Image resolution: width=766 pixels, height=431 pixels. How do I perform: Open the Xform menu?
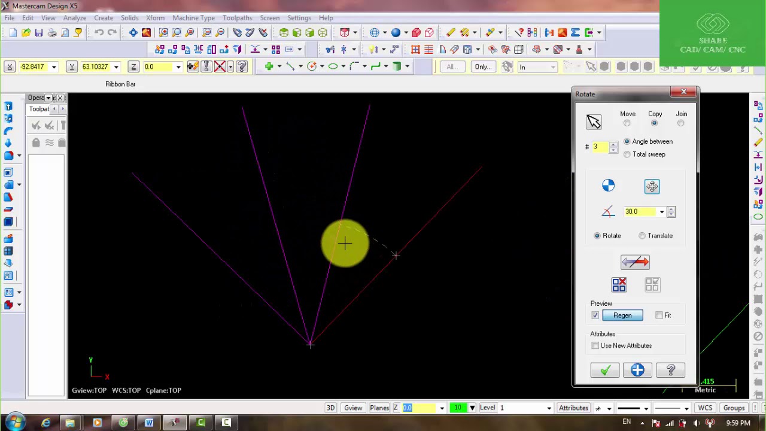155,18
